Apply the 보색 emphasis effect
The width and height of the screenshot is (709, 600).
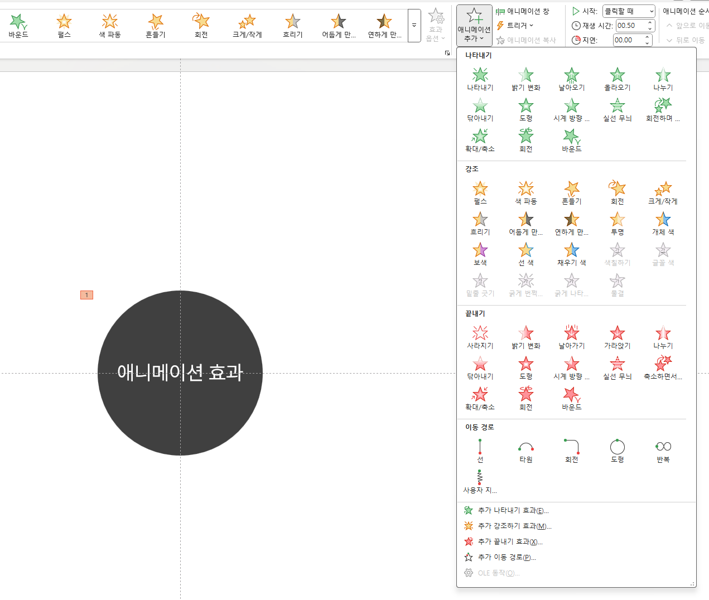point(480,254)
